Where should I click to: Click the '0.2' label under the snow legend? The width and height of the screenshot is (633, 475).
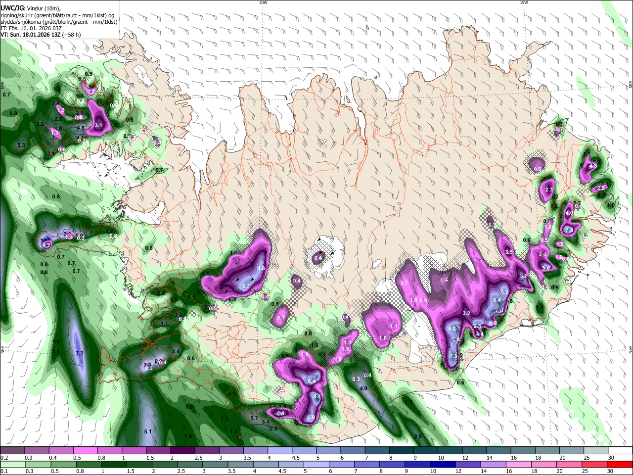4,458
